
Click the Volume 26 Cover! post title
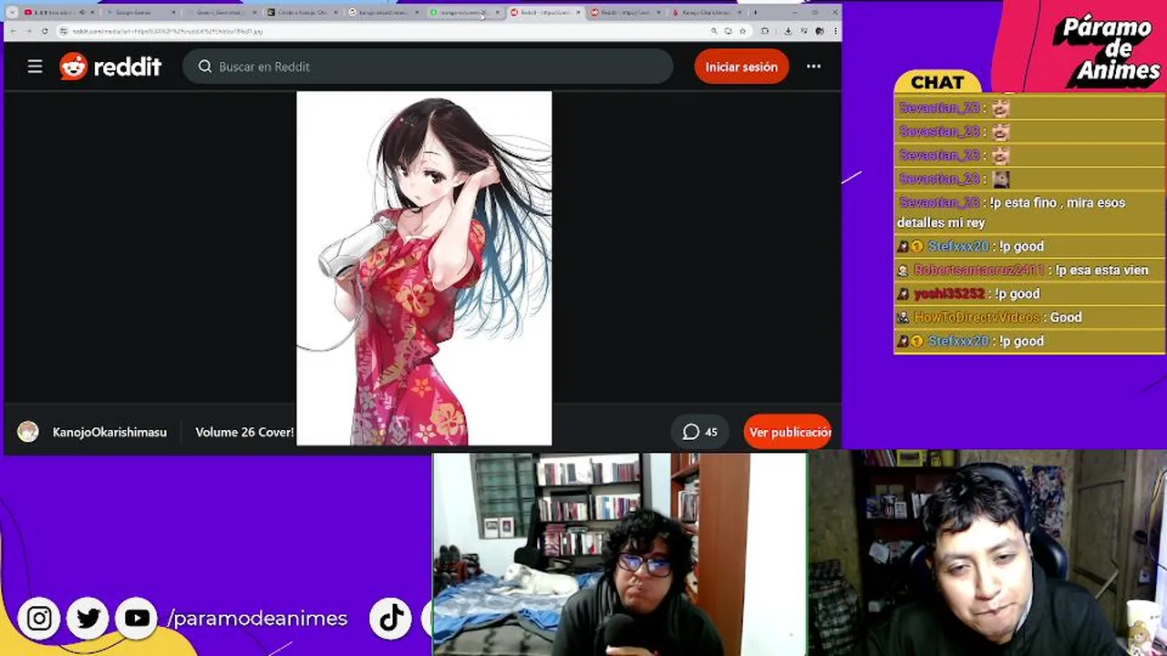[x=244, y=432]
